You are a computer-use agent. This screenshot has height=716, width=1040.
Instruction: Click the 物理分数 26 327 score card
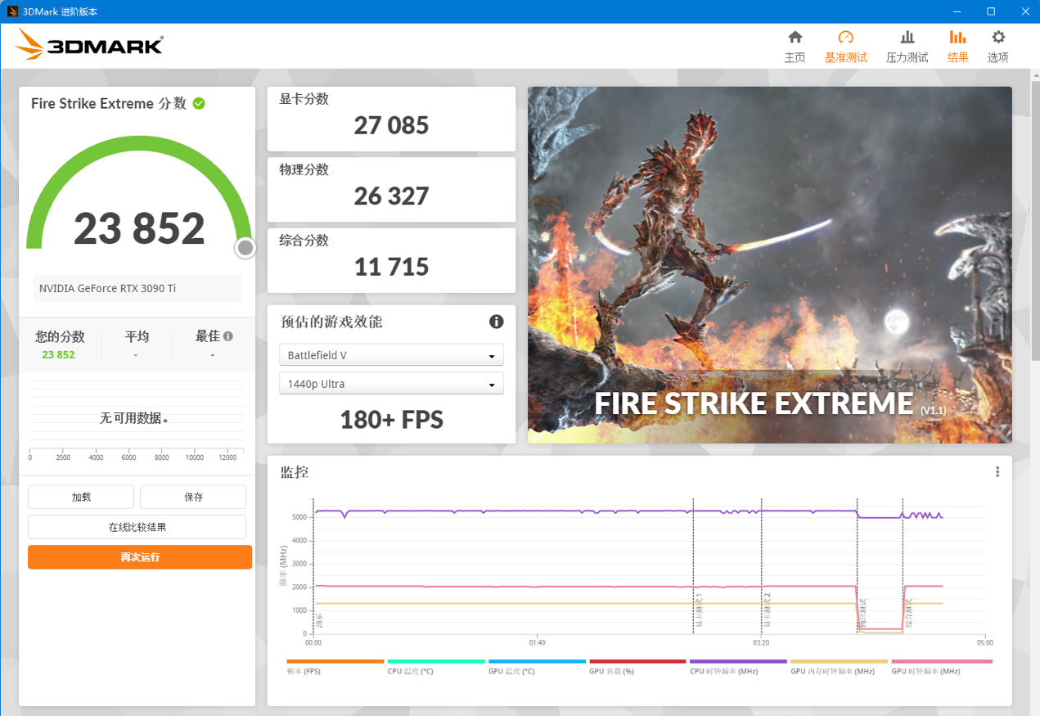coord(391,190)
